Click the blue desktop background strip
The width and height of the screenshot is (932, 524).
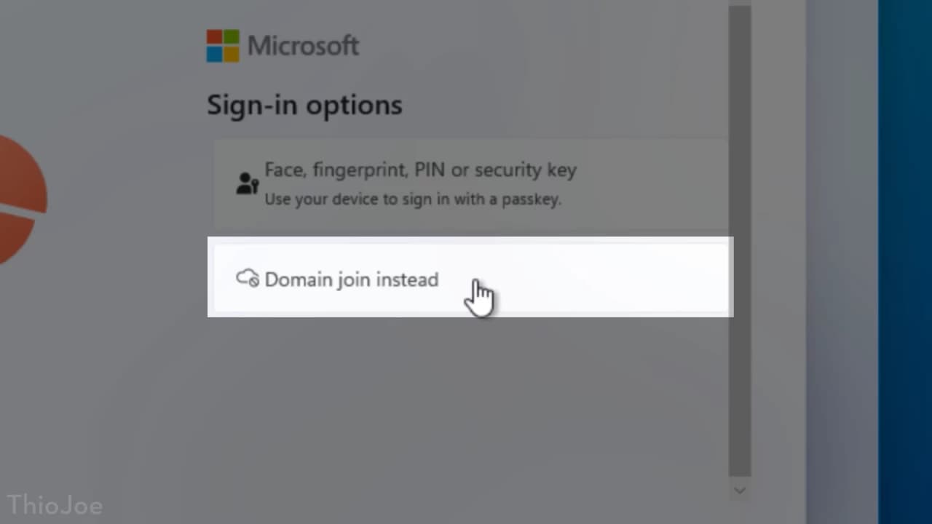point(905,262)
